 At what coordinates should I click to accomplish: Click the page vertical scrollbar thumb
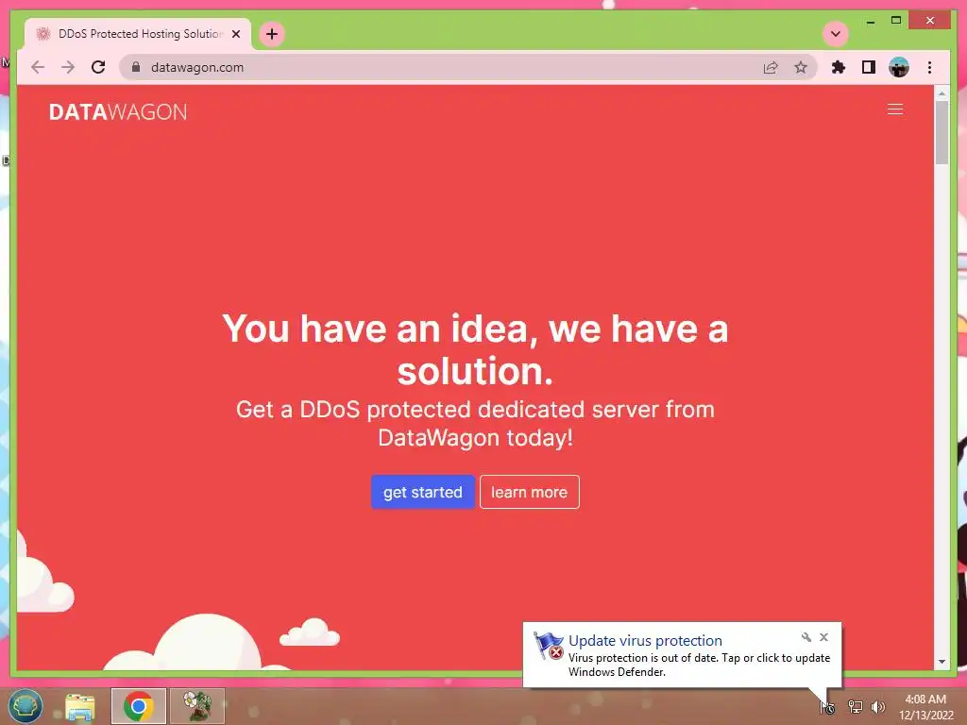pyautogui.click(x=942, y=132)
